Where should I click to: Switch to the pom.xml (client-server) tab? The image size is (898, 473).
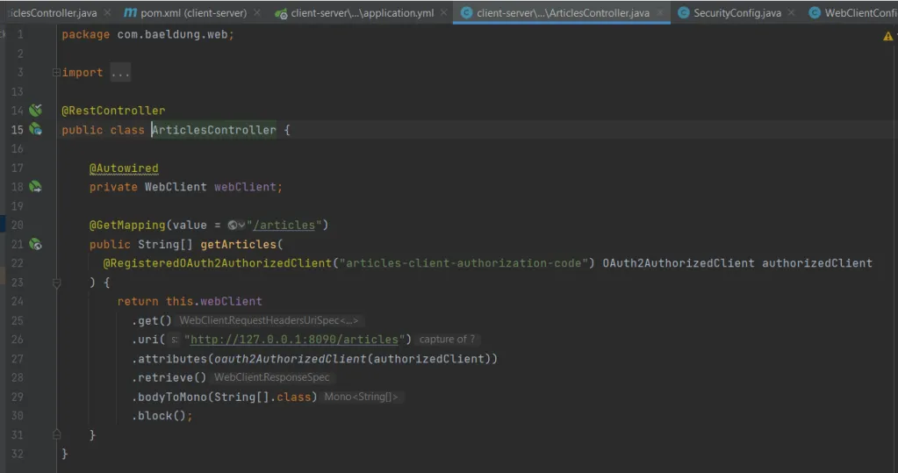193,12
